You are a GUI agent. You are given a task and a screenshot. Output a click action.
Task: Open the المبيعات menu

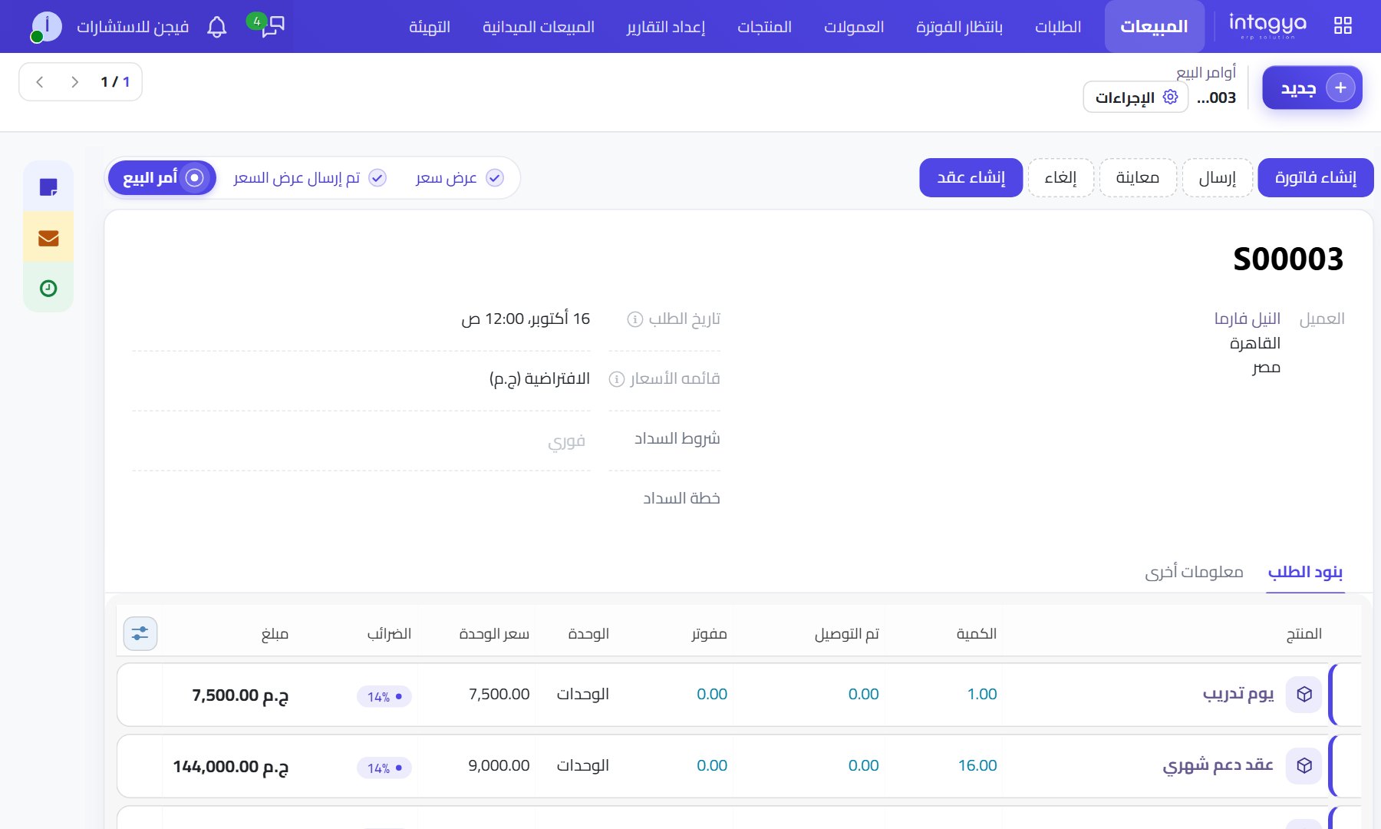tap(1154, 27)
